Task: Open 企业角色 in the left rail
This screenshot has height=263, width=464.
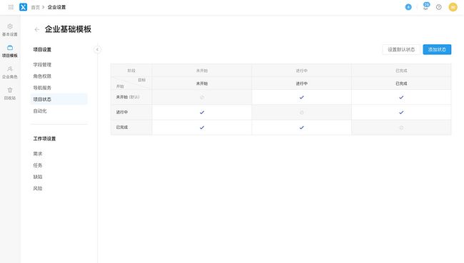Action: (10, 73)
